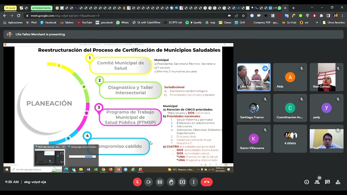347x195 pixels.
Task: Unmute microphone in Meet controls
Action: [137, 182]
